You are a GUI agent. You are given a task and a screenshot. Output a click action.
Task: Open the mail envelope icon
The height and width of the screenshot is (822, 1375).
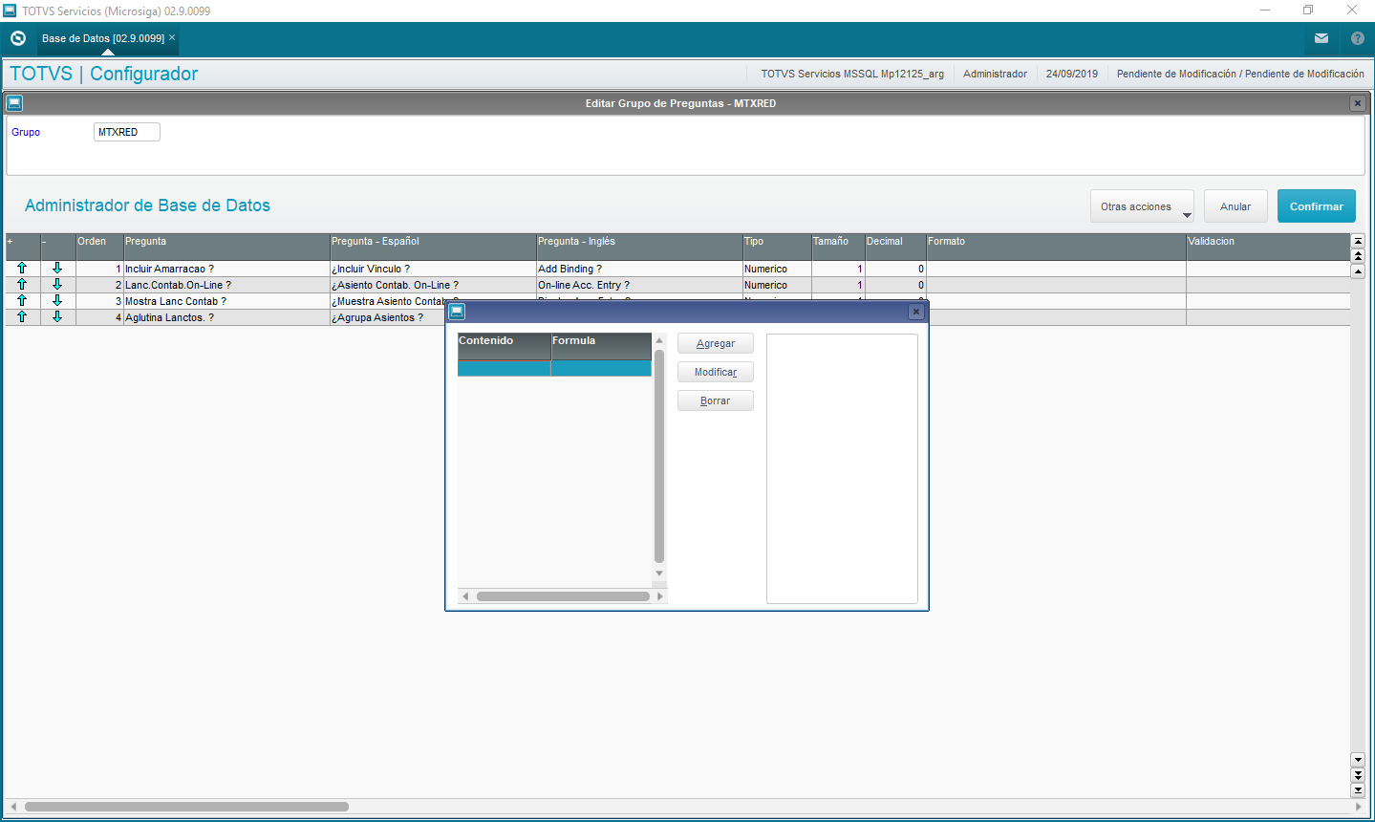1321,38
